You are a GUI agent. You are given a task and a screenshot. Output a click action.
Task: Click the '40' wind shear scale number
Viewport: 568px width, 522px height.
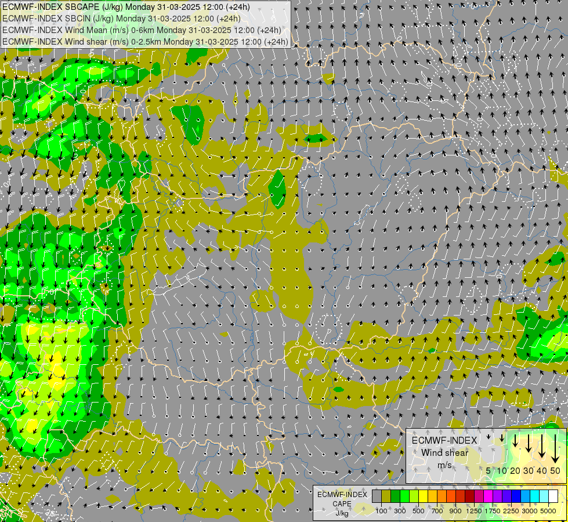pos(541,470)
